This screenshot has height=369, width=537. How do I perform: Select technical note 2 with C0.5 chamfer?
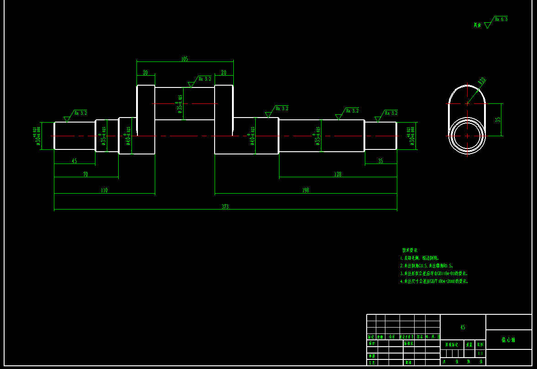pos(426,266)
